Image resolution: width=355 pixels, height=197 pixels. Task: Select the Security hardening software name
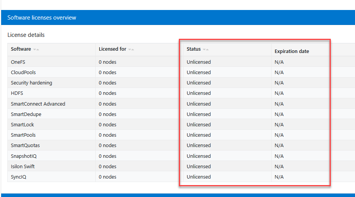tap(32, 83)
